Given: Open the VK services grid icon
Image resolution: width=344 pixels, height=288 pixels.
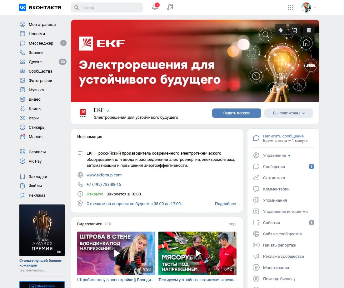Looking at the screenshot, I should pyautogui.click(x=291, y=7).
